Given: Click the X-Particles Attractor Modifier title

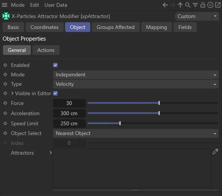Looking at the screenshot, I should tap(61, 16).
